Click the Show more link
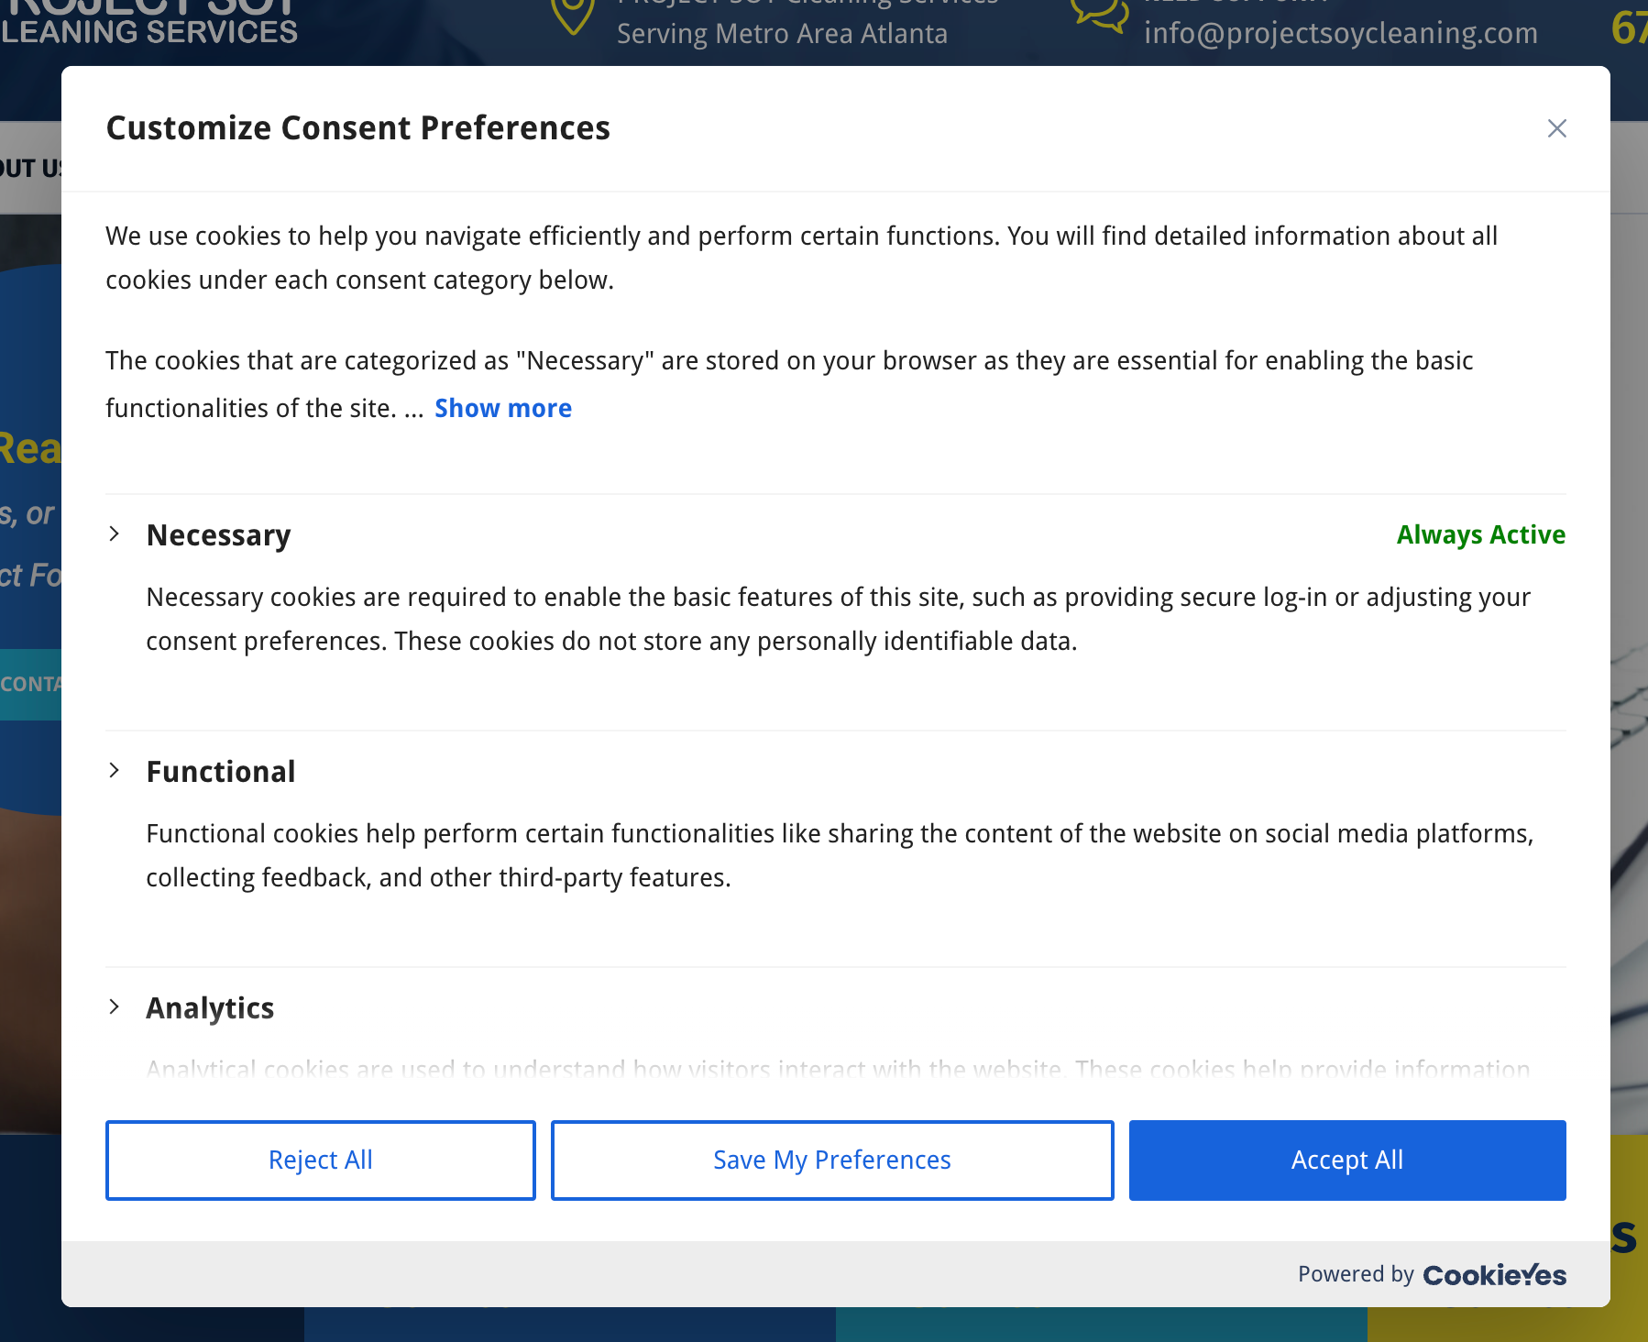Viewport: 1648px width, 1342px height. [502, 408]
